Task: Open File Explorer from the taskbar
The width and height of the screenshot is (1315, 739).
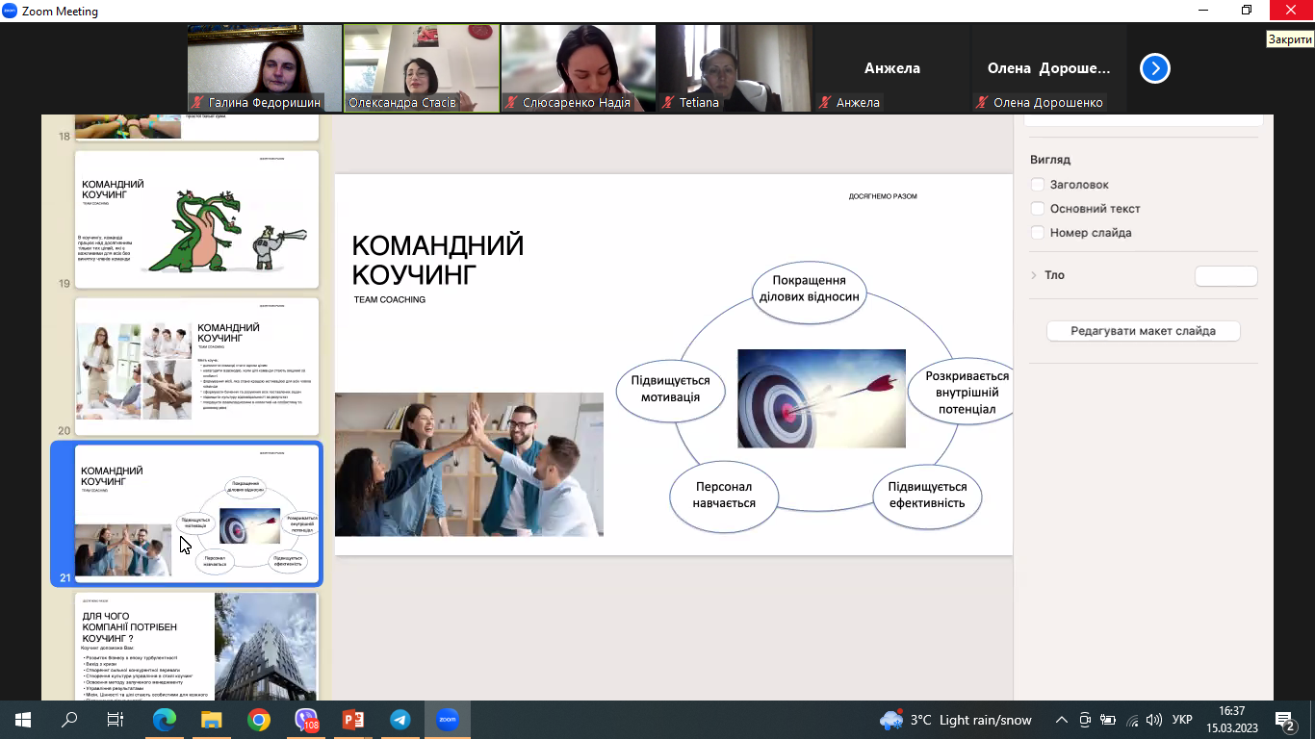Action: point(212,720)
